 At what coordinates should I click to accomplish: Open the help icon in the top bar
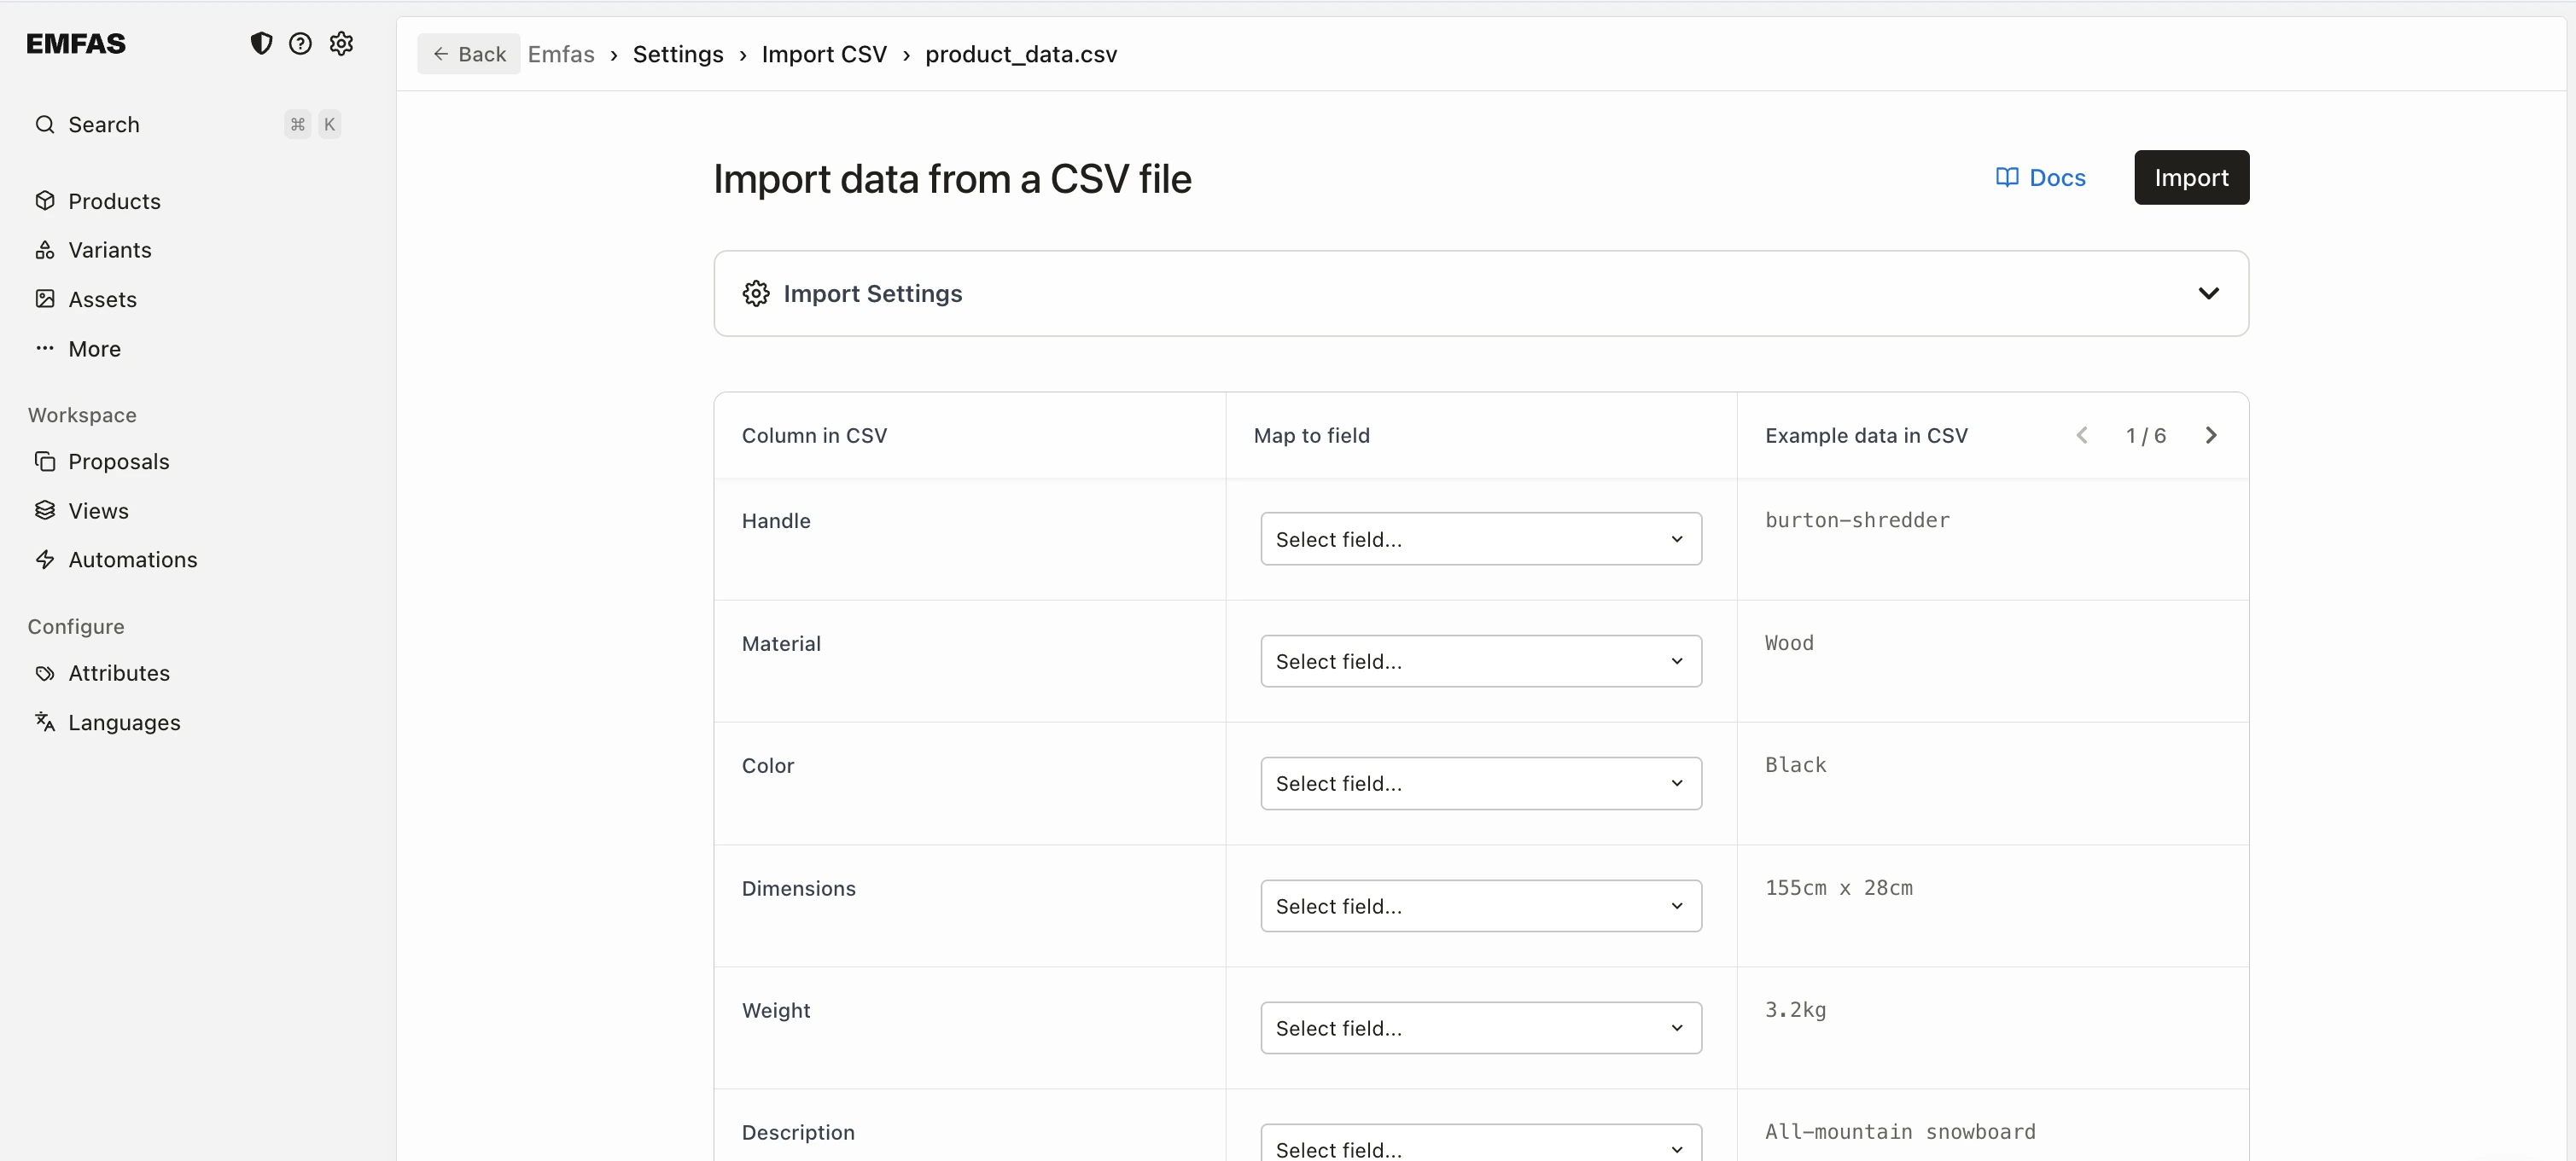(301, 43)
